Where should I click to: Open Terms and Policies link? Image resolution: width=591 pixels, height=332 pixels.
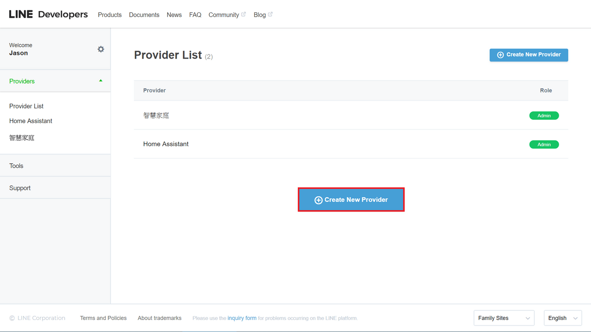[x=103, y=318]
